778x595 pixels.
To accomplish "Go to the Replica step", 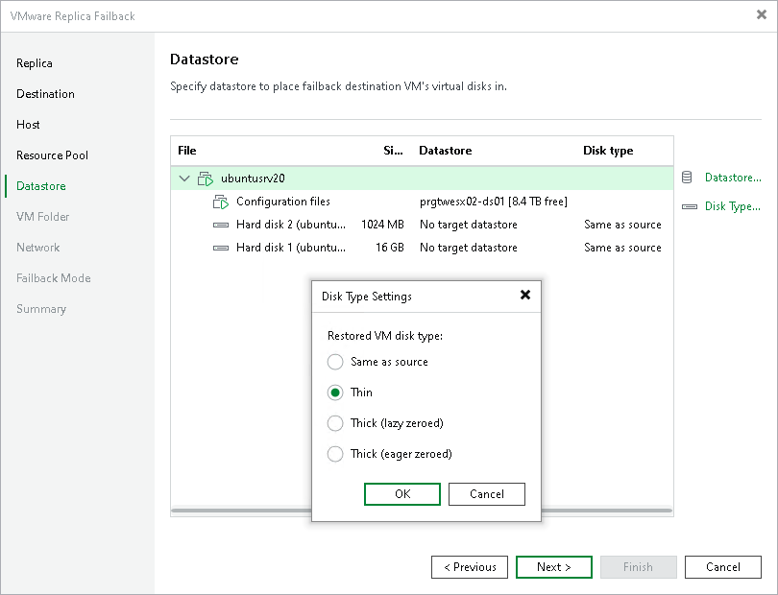I will click(x=35, y=63).
